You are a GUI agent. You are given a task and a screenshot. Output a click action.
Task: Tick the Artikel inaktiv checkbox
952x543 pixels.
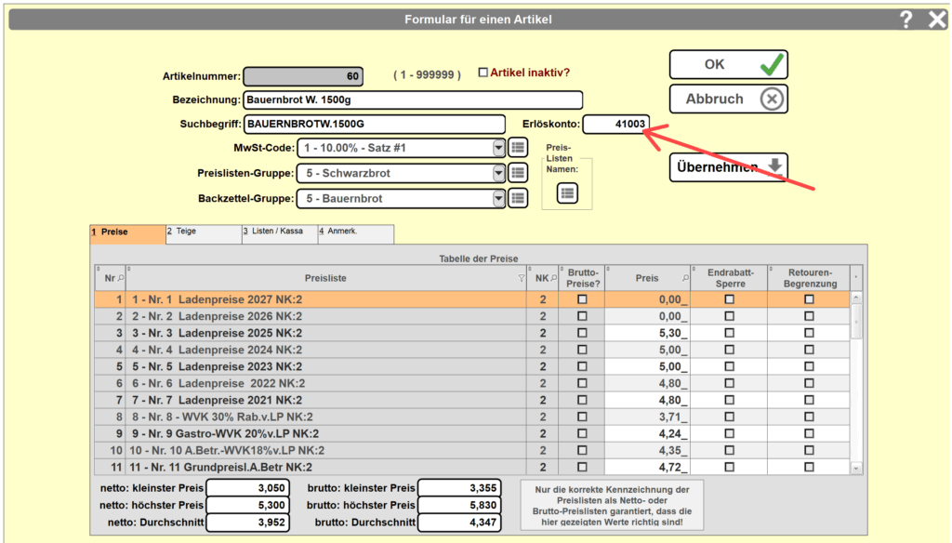pos(483,73)
